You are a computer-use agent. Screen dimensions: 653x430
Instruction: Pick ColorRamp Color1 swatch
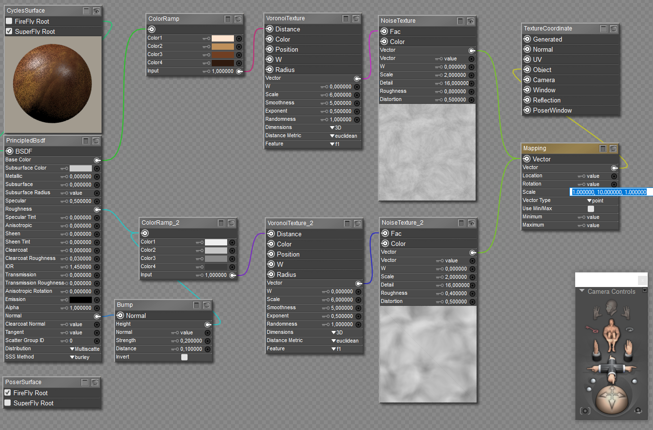click(223, 38)
